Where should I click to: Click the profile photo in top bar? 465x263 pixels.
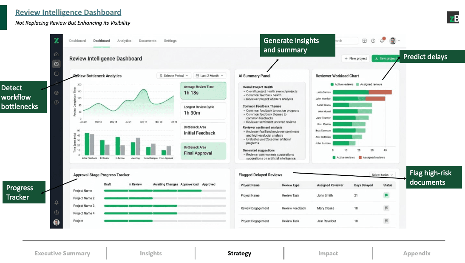[393, 41]
